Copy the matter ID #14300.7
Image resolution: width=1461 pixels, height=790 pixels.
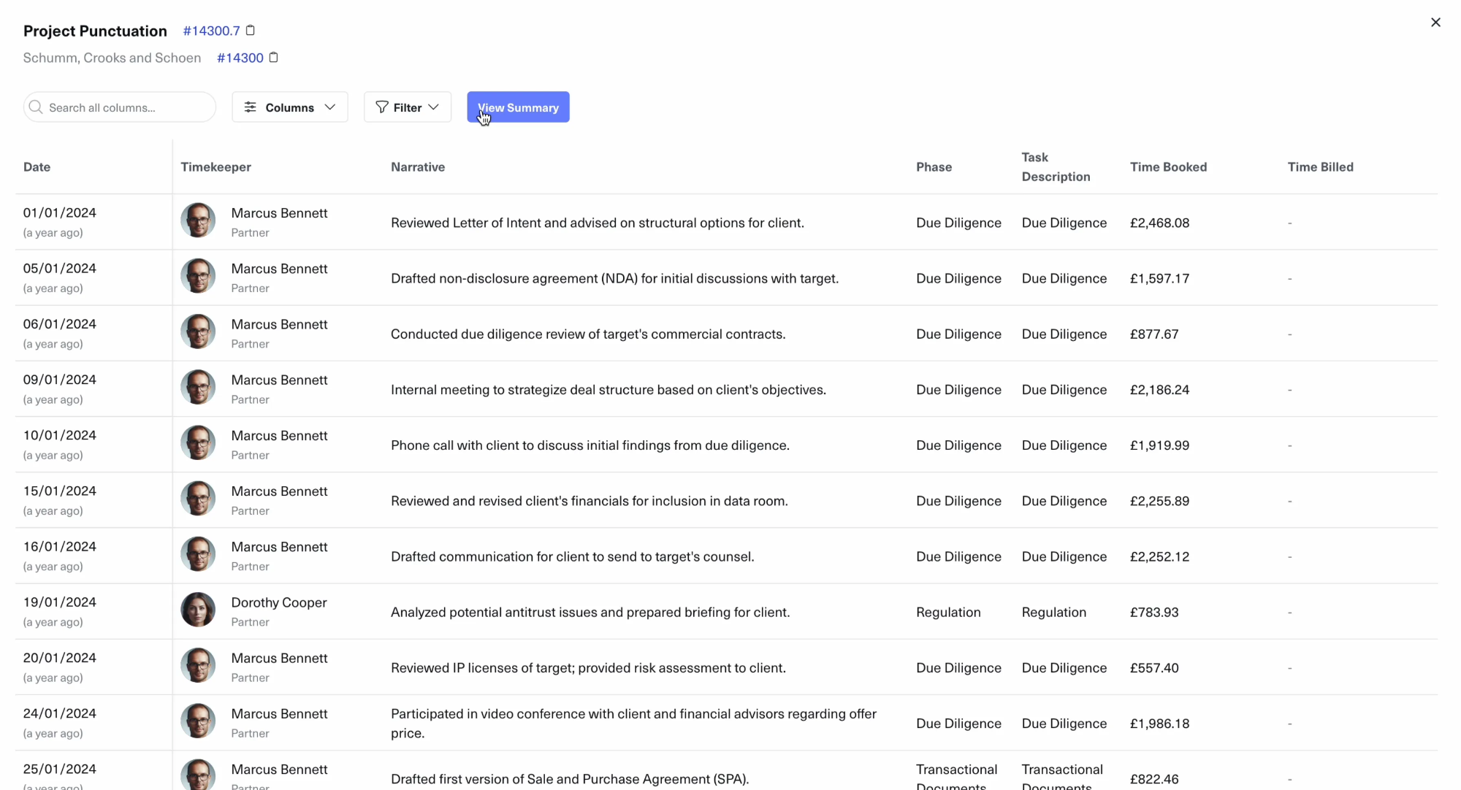(x=251, y=30)
